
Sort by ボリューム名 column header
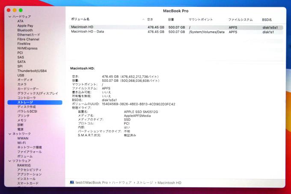80,19
